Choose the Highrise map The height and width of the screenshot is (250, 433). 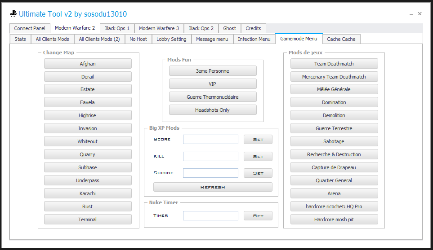(x=88, y=115)
